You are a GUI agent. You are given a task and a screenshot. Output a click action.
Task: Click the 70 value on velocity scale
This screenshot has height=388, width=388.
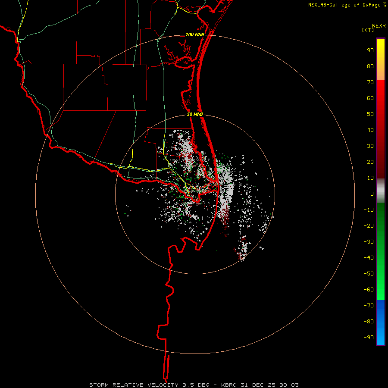pos(370,82)
